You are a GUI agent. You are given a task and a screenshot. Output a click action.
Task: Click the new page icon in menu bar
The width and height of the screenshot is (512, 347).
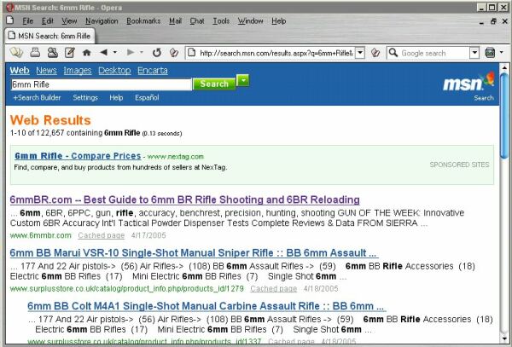point(10,20)
